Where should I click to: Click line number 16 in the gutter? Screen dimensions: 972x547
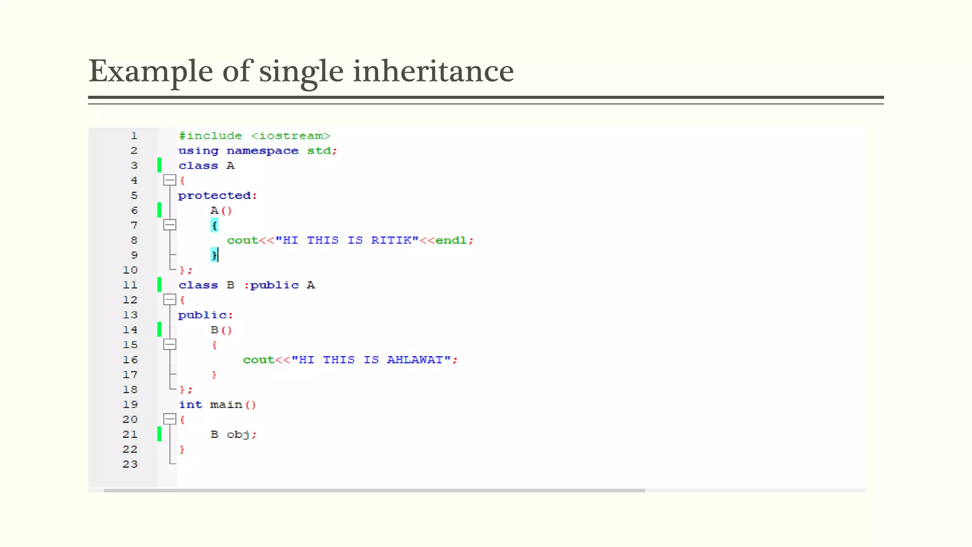130,360
